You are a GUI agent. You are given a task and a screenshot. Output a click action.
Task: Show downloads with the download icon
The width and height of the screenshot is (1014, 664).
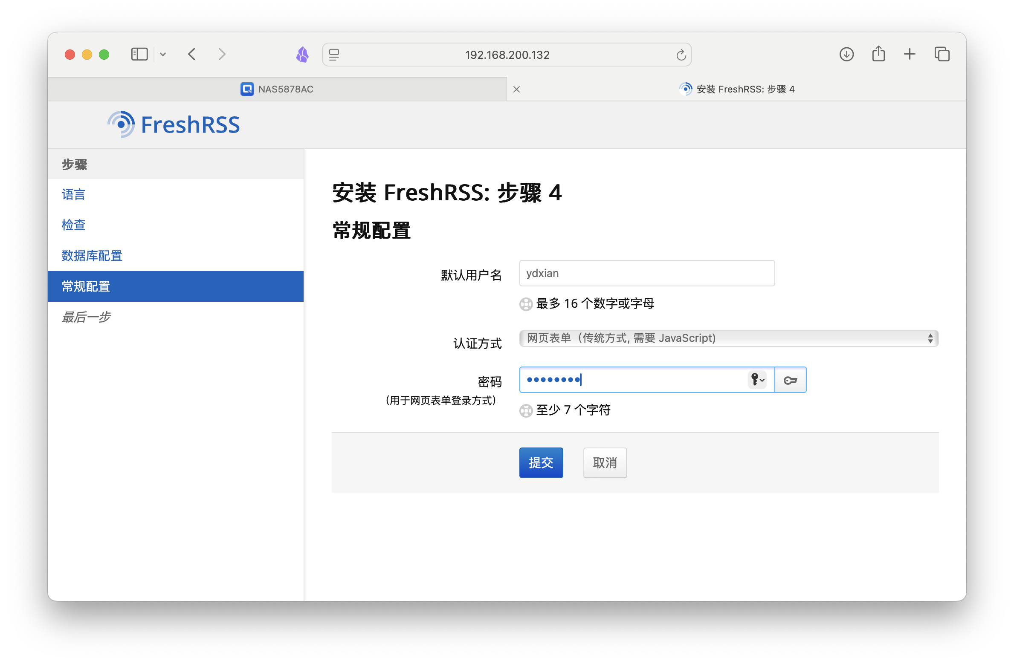point(846,54)
